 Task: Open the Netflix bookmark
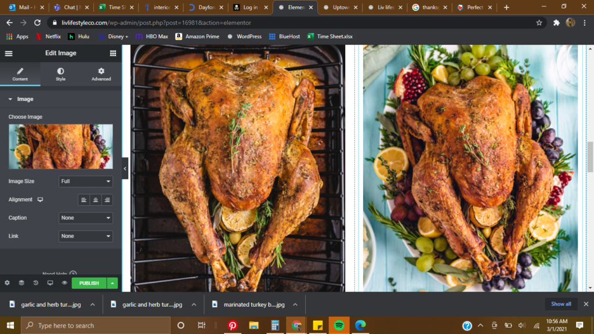click(48, 37)
